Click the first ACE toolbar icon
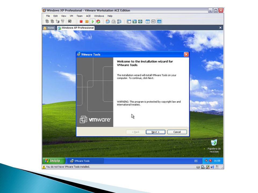Viewport: 258px width, 193px height. [47, 21]
